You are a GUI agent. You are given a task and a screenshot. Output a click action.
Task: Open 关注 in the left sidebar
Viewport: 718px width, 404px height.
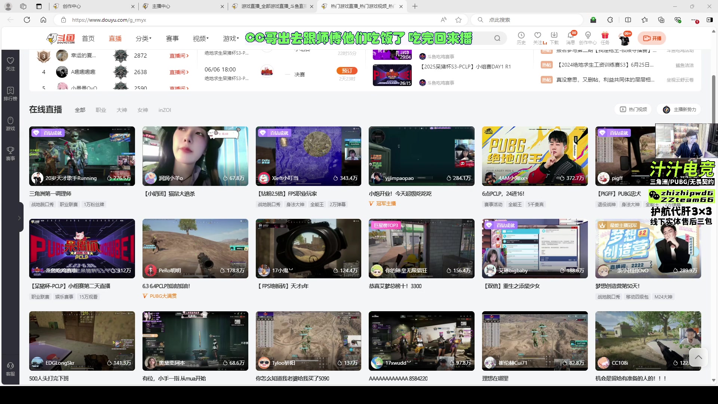(10, 64)
